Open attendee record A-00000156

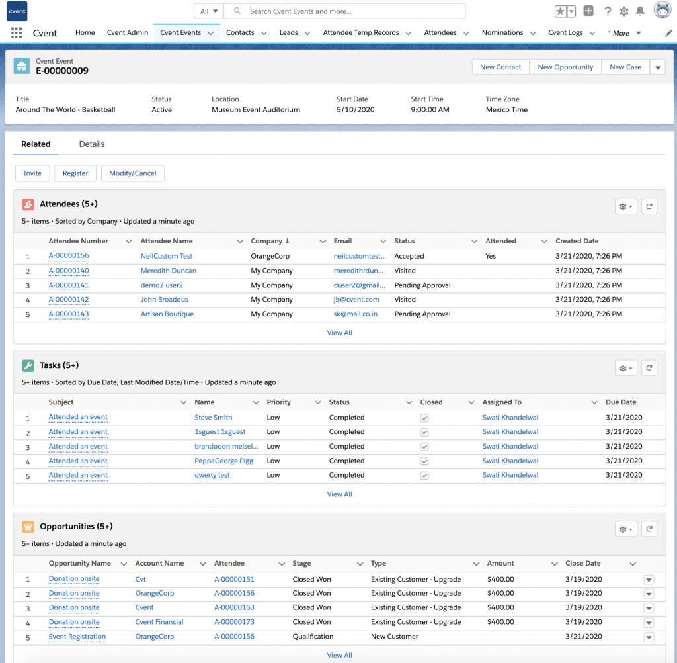pyautogui.click(x=68, y=255)
